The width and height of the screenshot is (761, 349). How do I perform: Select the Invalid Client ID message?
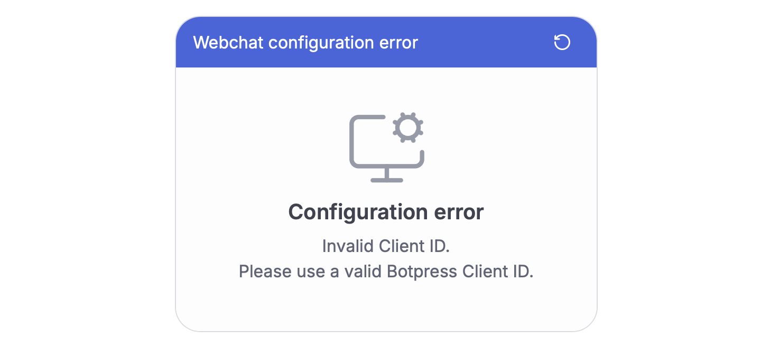point(385,246)
